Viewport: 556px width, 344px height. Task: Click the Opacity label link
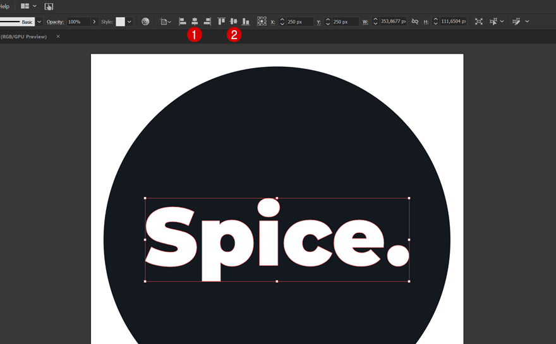tap(56, 21)
